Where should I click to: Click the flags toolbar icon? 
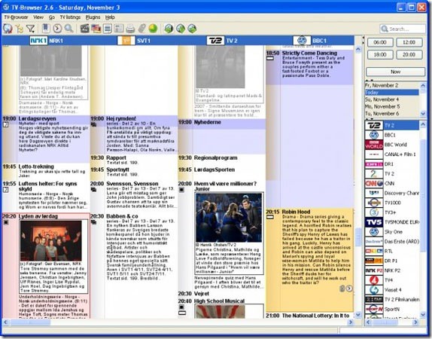click(x=96, y=29)
